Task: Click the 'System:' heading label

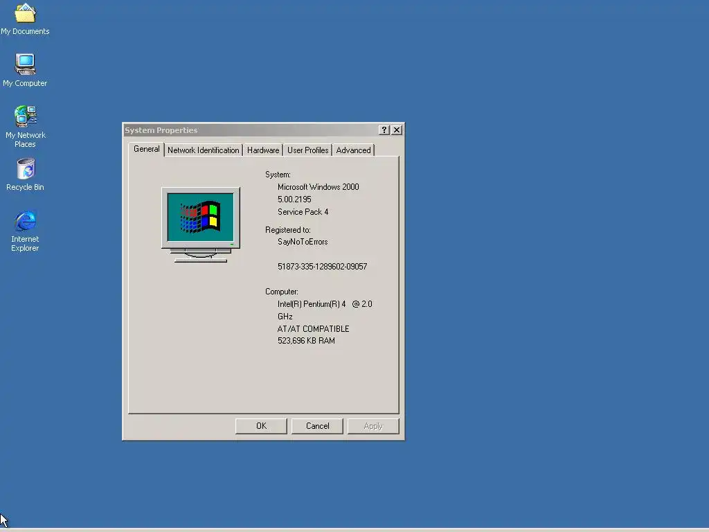Action: [278, 175]
